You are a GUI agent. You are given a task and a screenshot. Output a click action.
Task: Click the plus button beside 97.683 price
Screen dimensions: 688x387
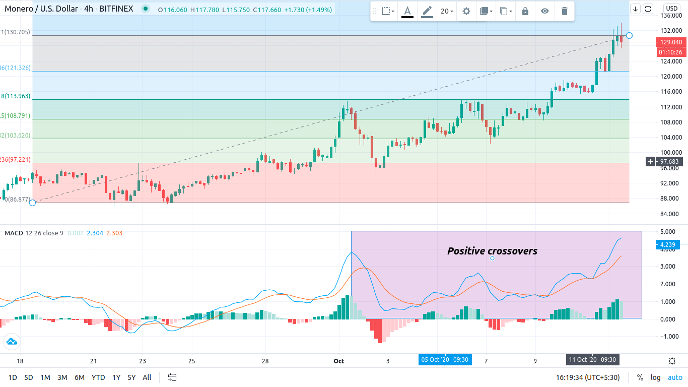[651, 162]
